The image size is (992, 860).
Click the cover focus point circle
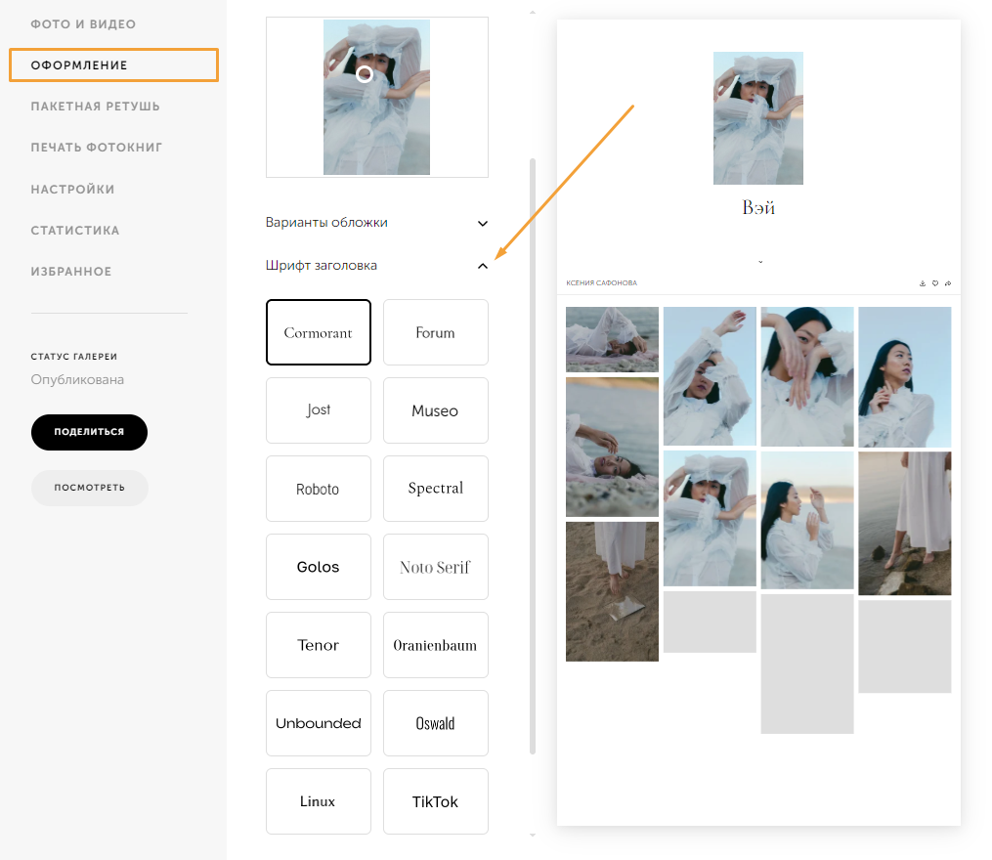click(x=365, y=74)
